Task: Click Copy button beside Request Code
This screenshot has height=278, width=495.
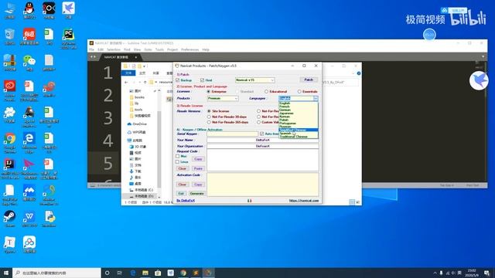Action: pyautogui.click(x=198, y=159)
